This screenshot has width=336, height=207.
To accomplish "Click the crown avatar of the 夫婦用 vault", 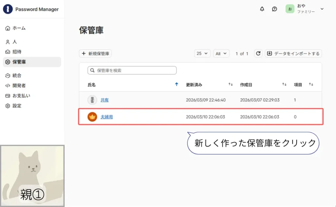I will click(x=92, y=117).
